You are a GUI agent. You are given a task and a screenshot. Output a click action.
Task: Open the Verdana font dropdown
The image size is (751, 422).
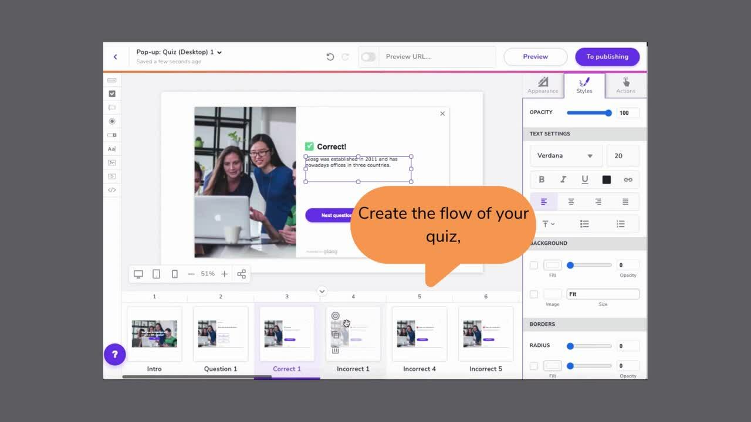[566, 156]
